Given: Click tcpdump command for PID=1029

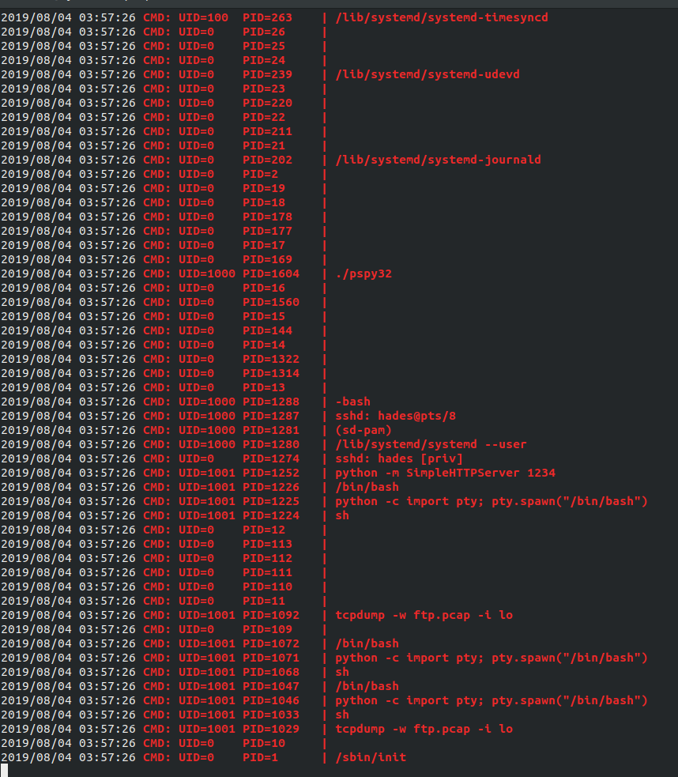Looking at the screenshot, I should (x=424, y=729).
